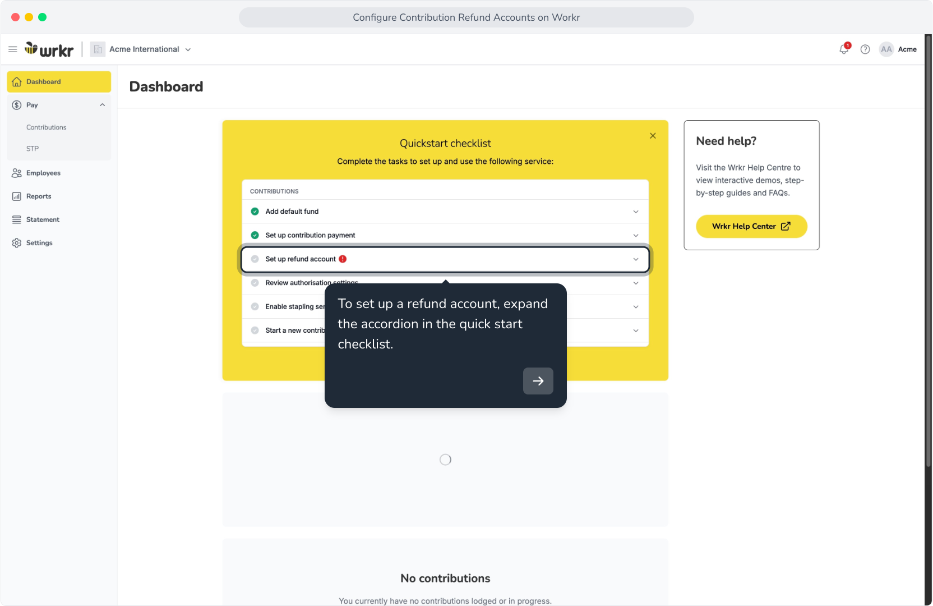Open STP under Pay
This screenshot has height=606, width=933.
(33, 149)
